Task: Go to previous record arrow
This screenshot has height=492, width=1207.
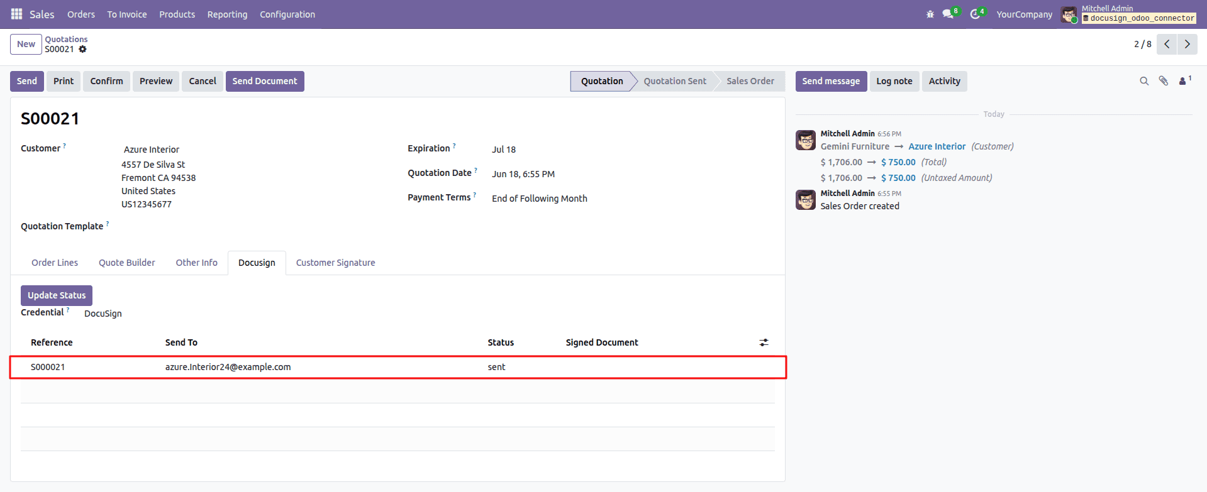Action: [1167, 44]
